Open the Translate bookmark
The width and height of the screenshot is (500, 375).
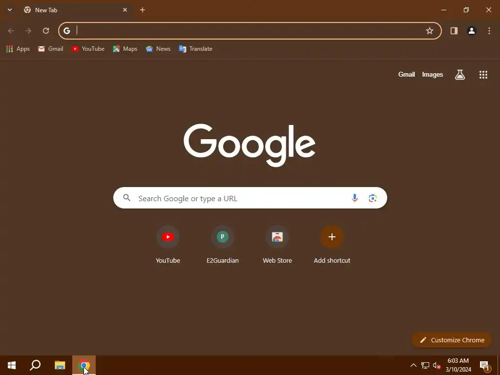[196, 49]
